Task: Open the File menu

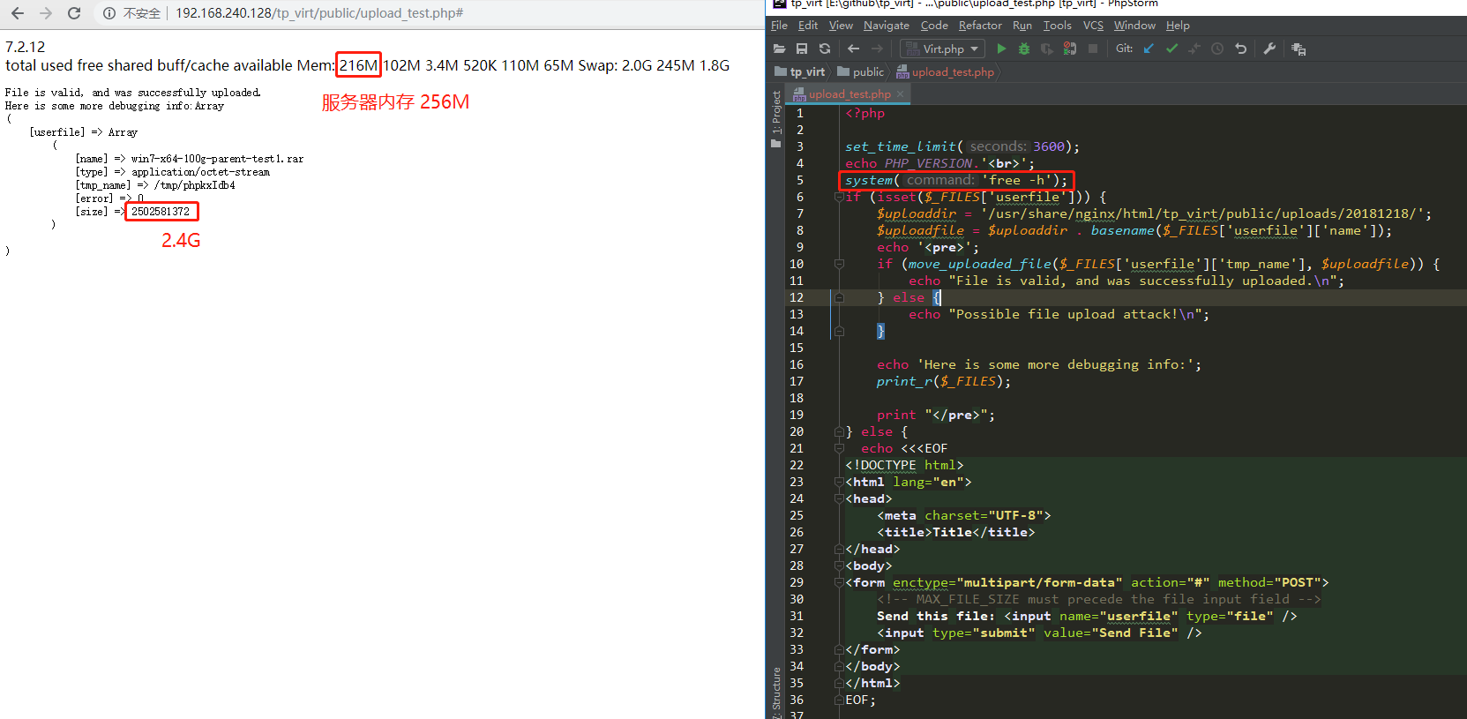Action: [x=779, y=26]
